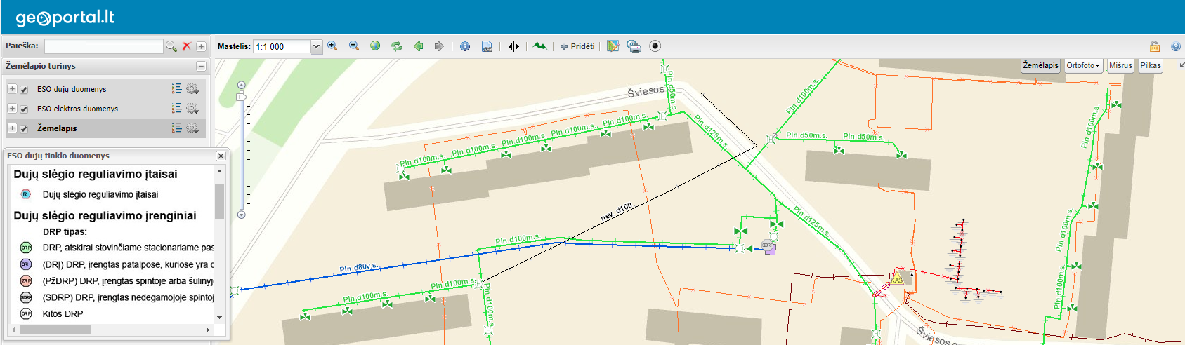This screenshot has width=1185, height=345.
Task: Select the blue info identify tool
Action: [465, 46]
